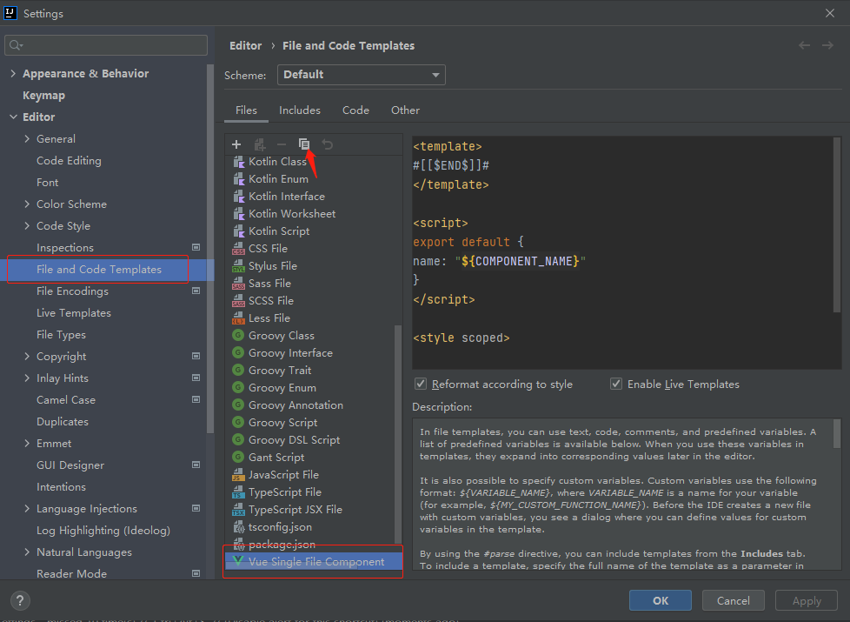Click the Gant Script template icon
The width and height of the screenshot is (850, 622).
click(238, 457)
